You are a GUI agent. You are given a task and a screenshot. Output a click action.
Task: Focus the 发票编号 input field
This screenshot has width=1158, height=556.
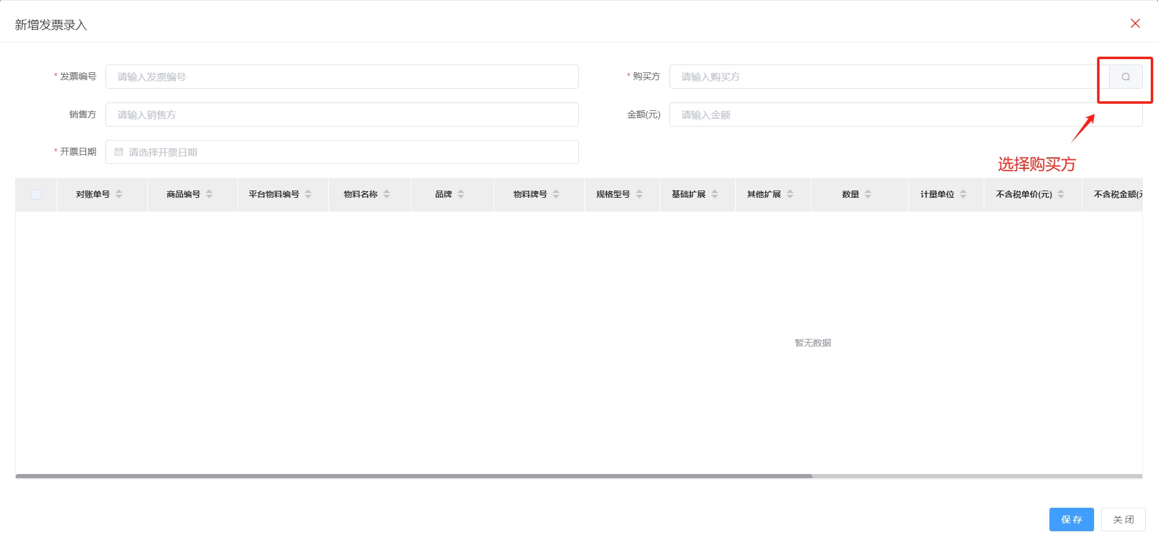tap(342, 77)
